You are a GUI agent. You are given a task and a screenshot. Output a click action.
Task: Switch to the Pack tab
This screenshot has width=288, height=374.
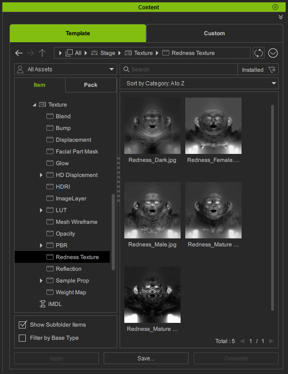click(x=91, y=85)
